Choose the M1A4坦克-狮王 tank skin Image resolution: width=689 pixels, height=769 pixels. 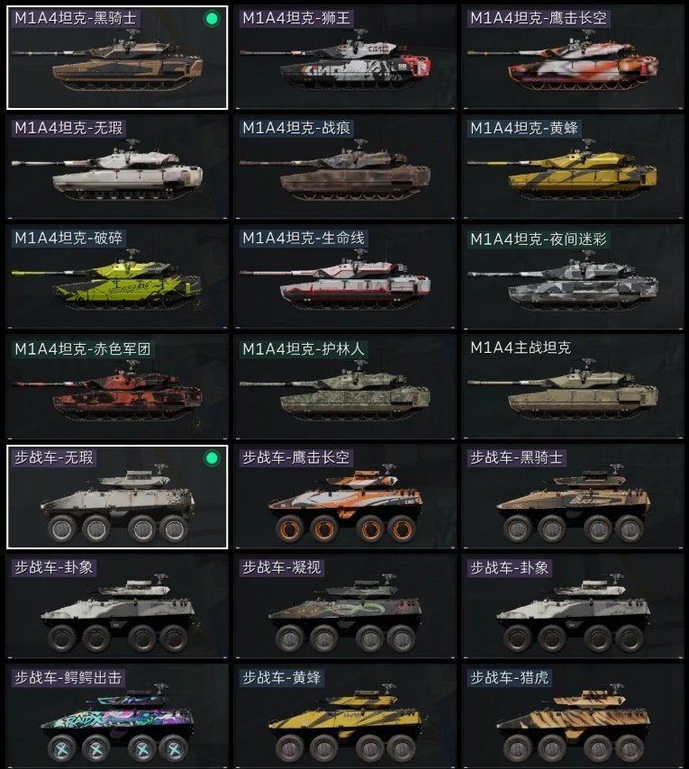(x=345, y=58)
